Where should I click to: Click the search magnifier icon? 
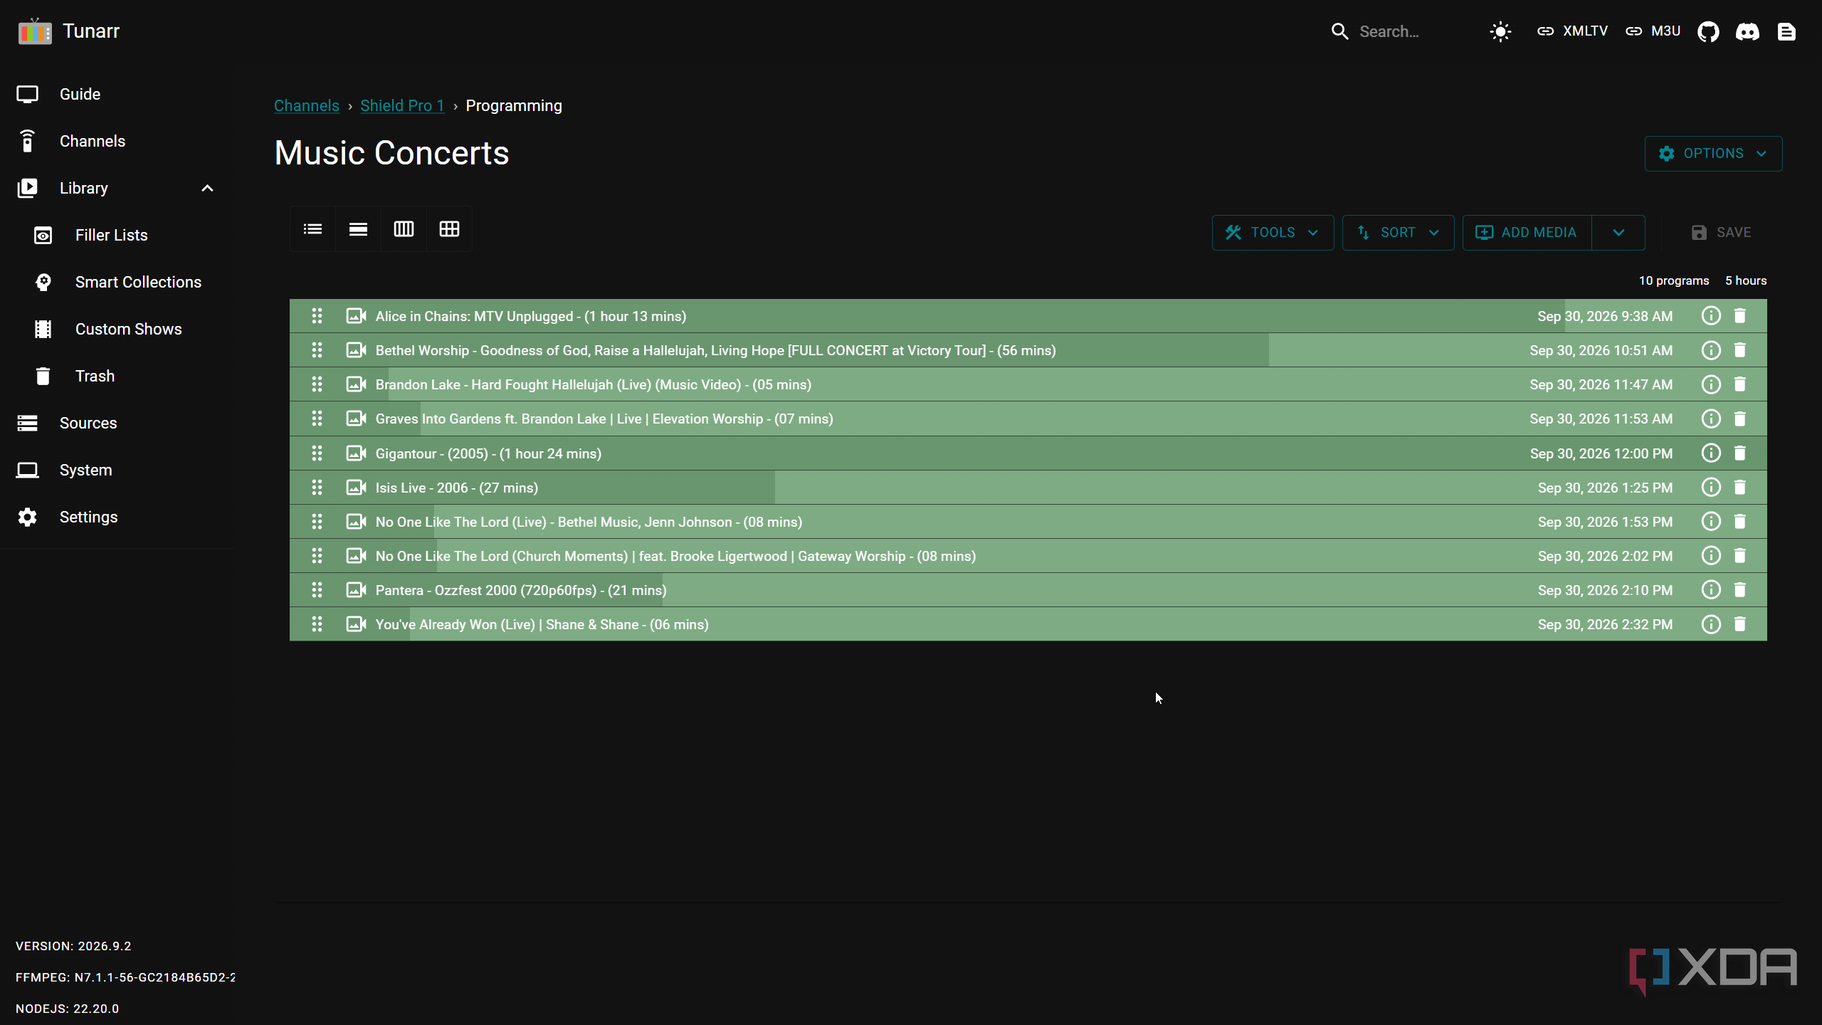point(1339,31)
